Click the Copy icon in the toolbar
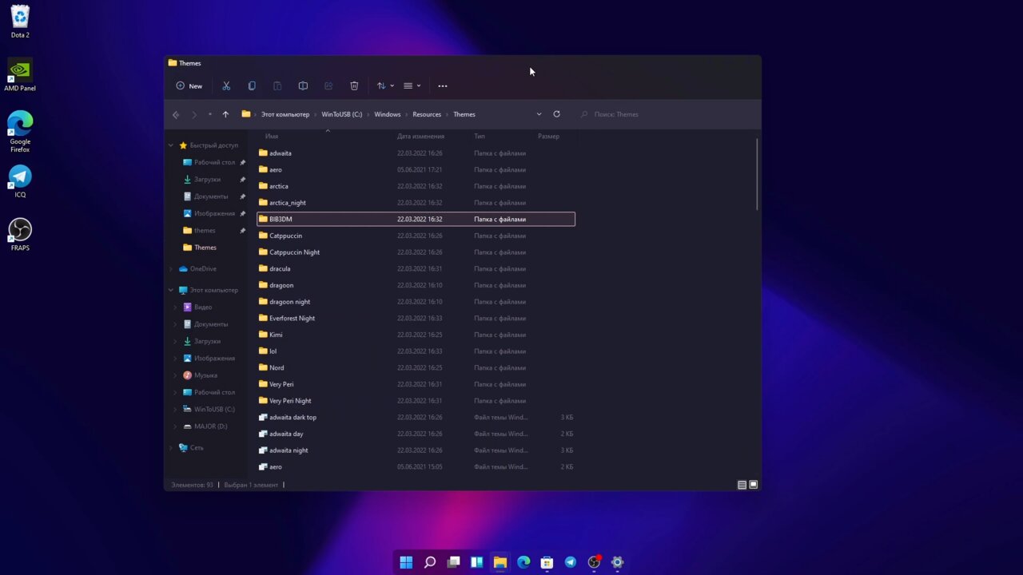 [252, 85]
